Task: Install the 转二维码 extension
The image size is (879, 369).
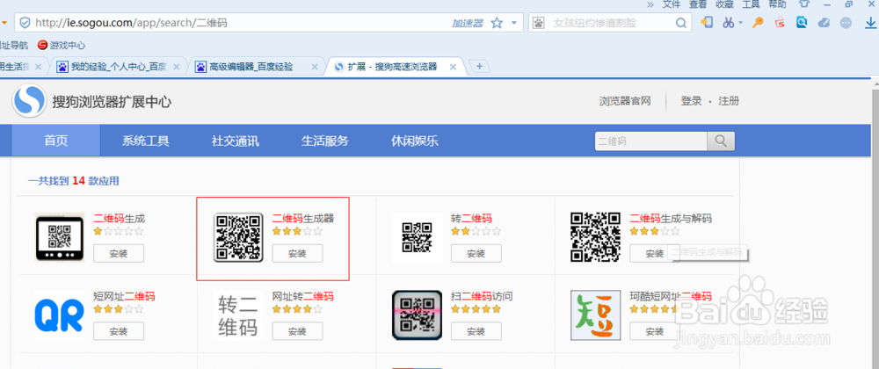Action: (x=476, y=253)
